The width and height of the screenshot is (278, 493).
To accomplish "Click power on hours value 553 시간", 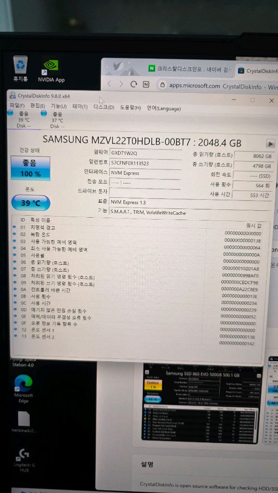I will pos(252,195).
